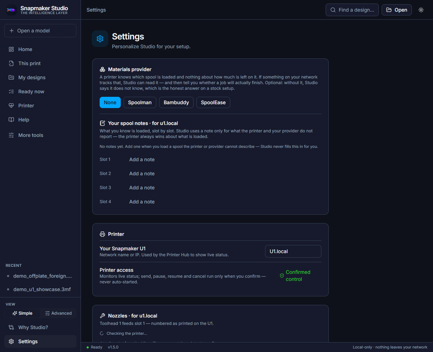Click the printer icon in Printer section
Viewport: 433px width, 352px height.
point(102,234)
